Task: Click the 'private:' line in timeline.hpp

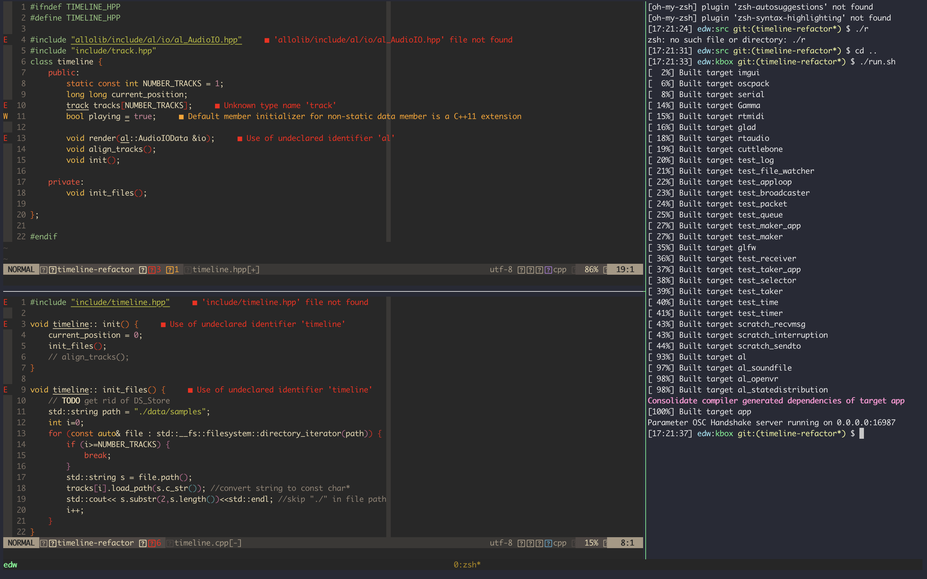Action: (x=66, y=182)
